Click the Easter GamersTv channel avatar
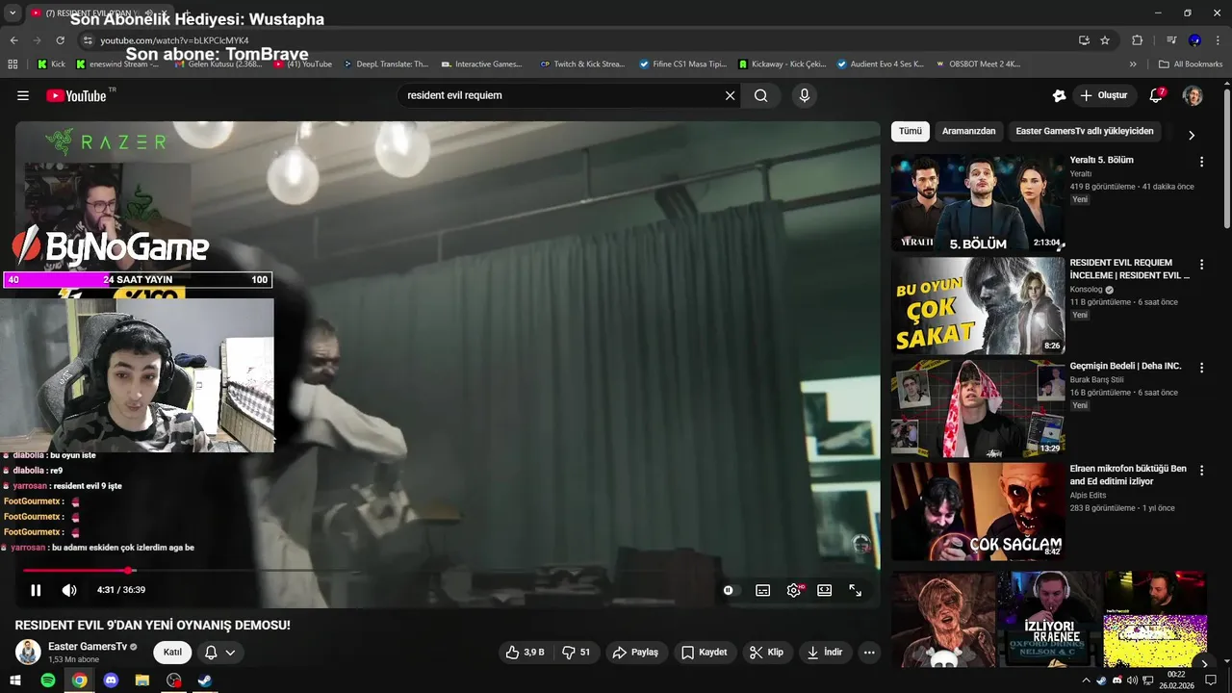1232x693 pixels. (27, 652)
